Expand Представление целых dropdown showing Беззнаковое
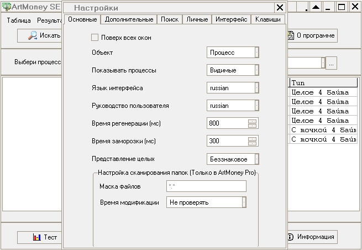Screen dimensions: 362x250 tap(233, 159)
